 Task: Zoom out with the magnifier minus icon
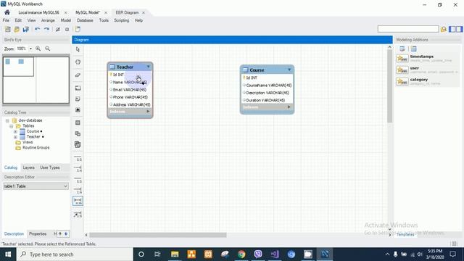pos(48,49)
